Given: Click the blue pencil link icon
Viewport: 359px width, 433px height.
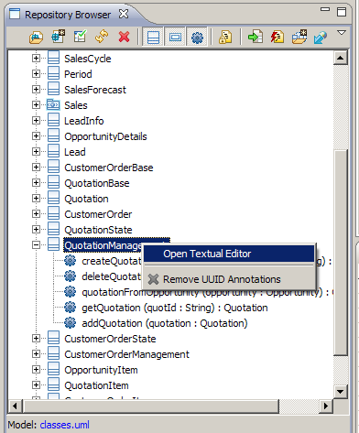Looking at the screenshot, I should (x=320, y=38).
